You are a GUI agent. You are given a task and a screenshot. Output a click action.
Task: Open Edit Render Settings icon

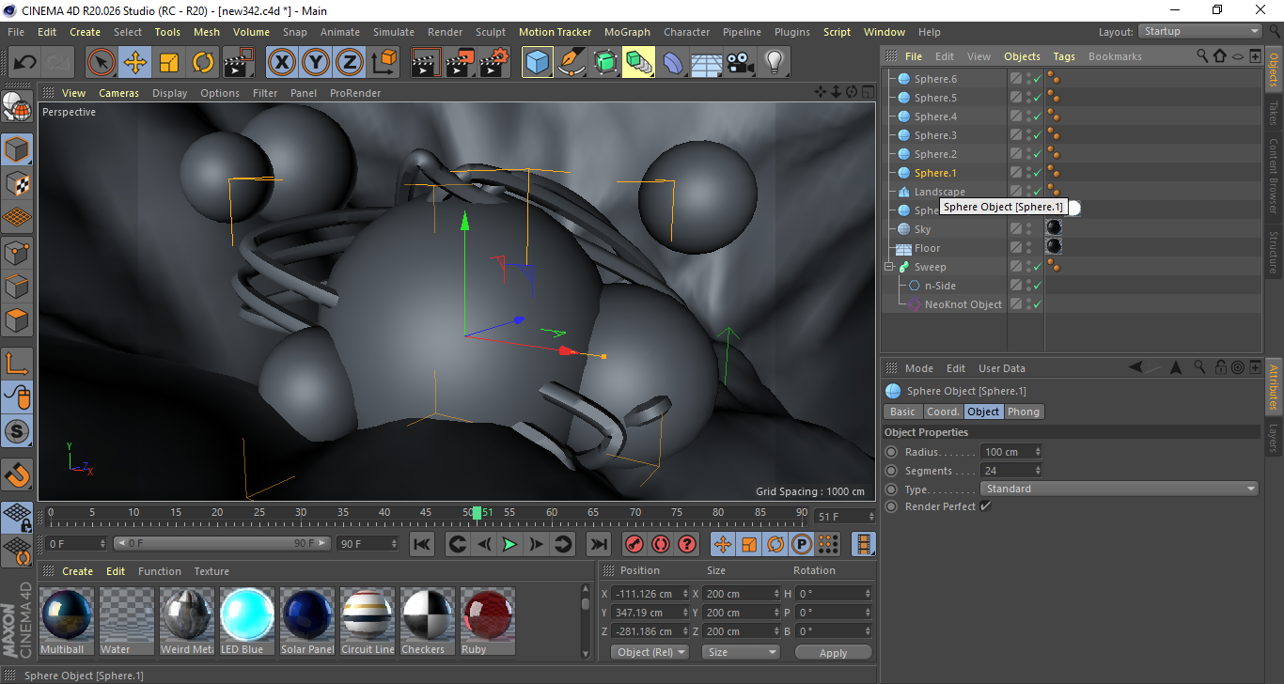coord(494,63)
